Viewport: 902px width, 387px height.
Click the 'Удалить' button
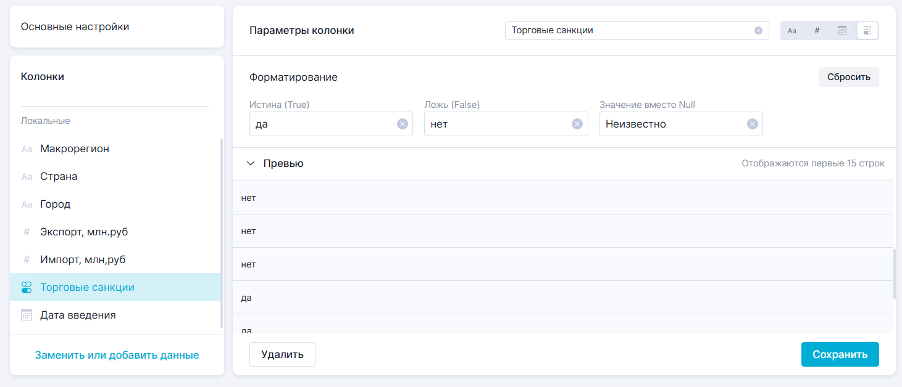[282, 354]
